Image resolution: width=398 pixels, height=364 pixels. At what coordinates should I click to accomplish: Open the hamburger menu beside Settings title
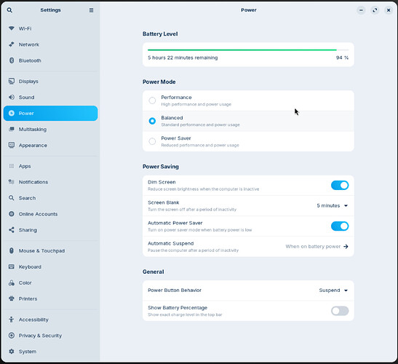[91, 10]
